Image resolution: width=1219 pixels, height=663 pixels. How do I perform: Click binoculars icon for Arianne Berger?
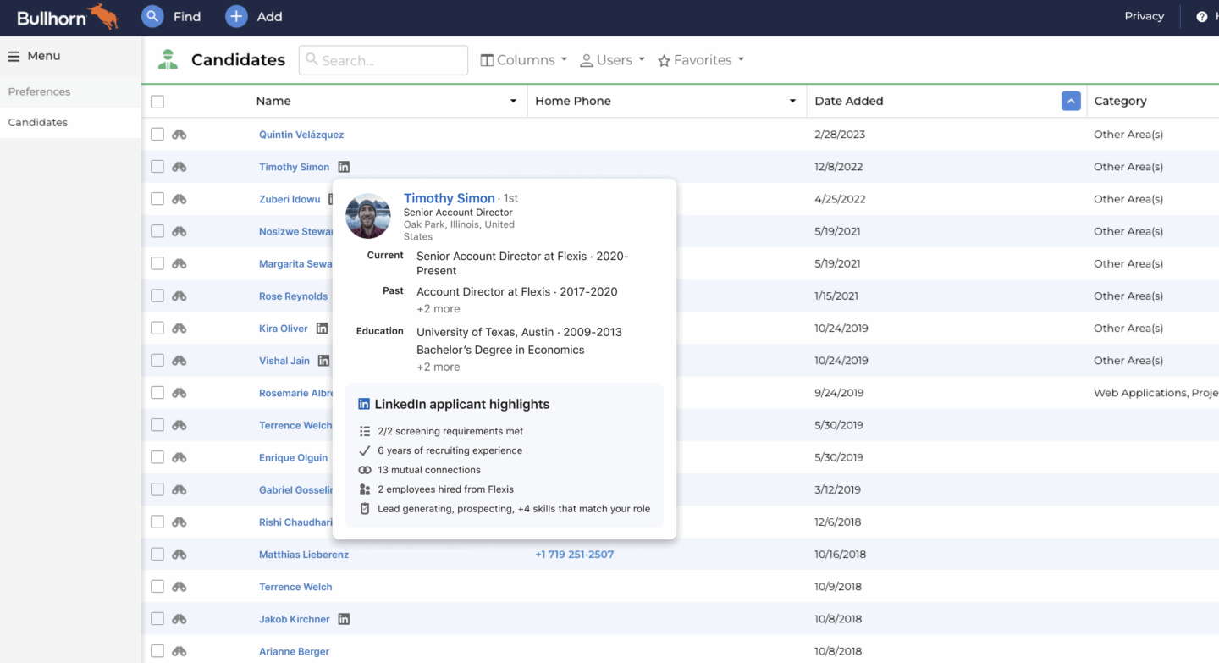[179, 651]
